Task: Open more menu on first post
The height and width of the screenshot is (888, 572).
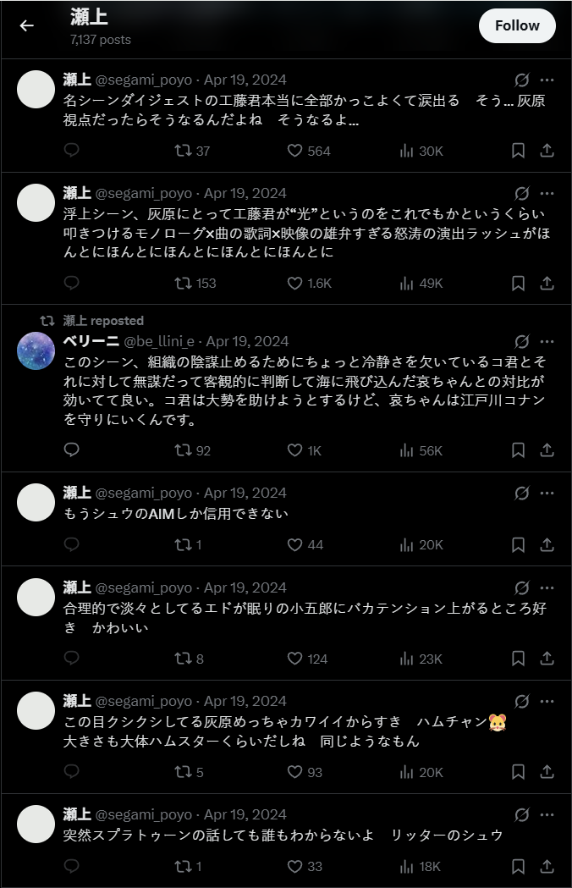Action: [x=547, y=80]
